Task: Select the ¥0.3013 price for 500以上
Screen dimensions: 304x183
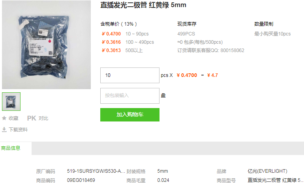Action: (111, 50)
